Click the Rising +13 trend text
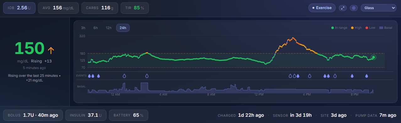 tap(41, 61)
